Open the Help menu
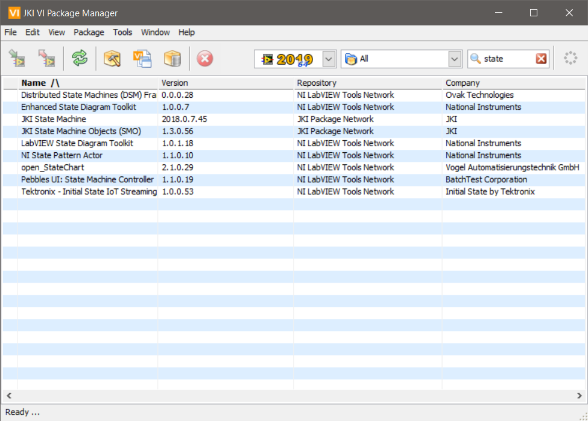 tap(186, 32)
